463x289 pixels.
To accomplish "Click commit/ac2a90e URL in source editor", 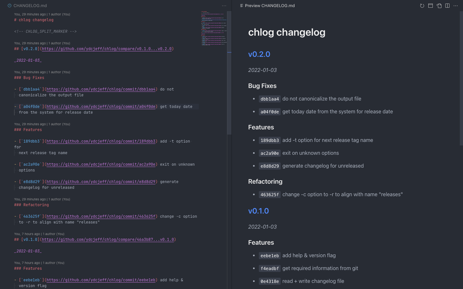I will [101, 164].
